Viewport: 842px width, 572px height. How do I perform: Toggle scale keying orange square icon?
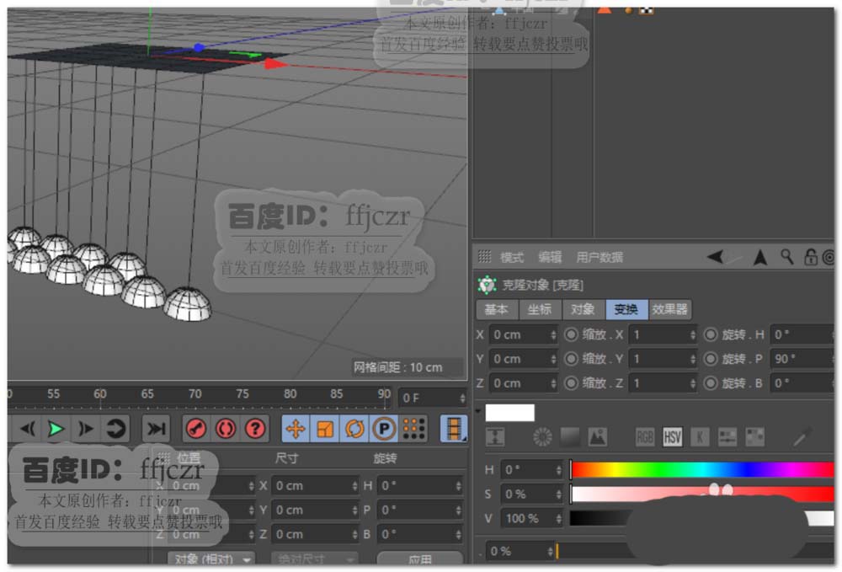[x=325, y=429]
